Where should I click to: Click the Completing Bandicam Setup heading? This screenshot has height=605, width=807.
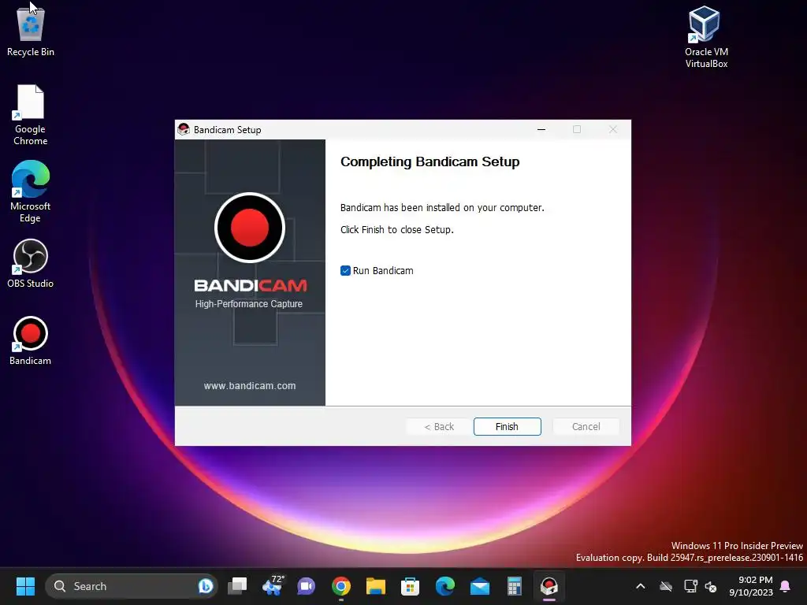(430, 161)
